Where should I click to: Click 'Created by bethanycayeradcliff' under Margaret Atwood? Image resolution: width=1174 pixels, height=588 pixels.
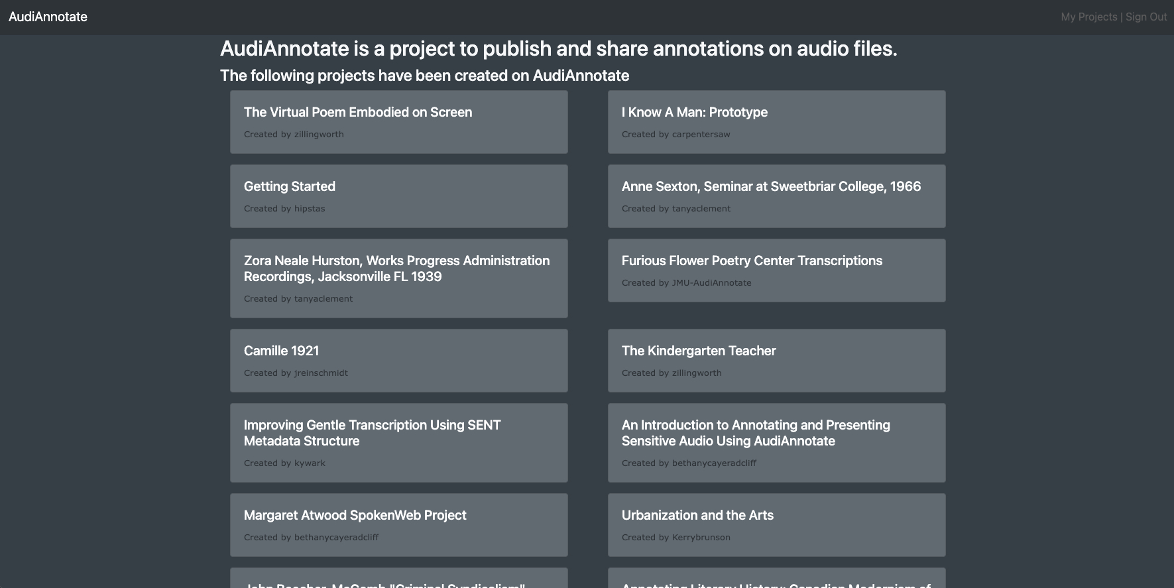311,538
